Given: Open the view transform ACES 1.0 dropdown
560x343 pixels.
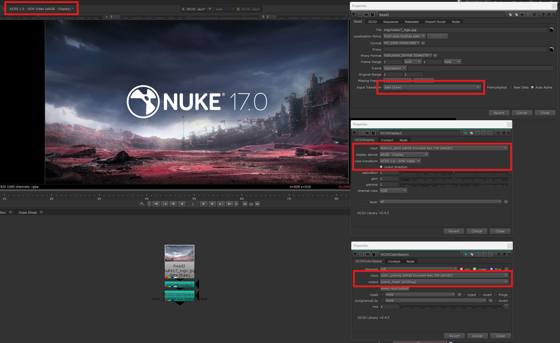Looking at the screenshot, I should click(x=400, y=161).
